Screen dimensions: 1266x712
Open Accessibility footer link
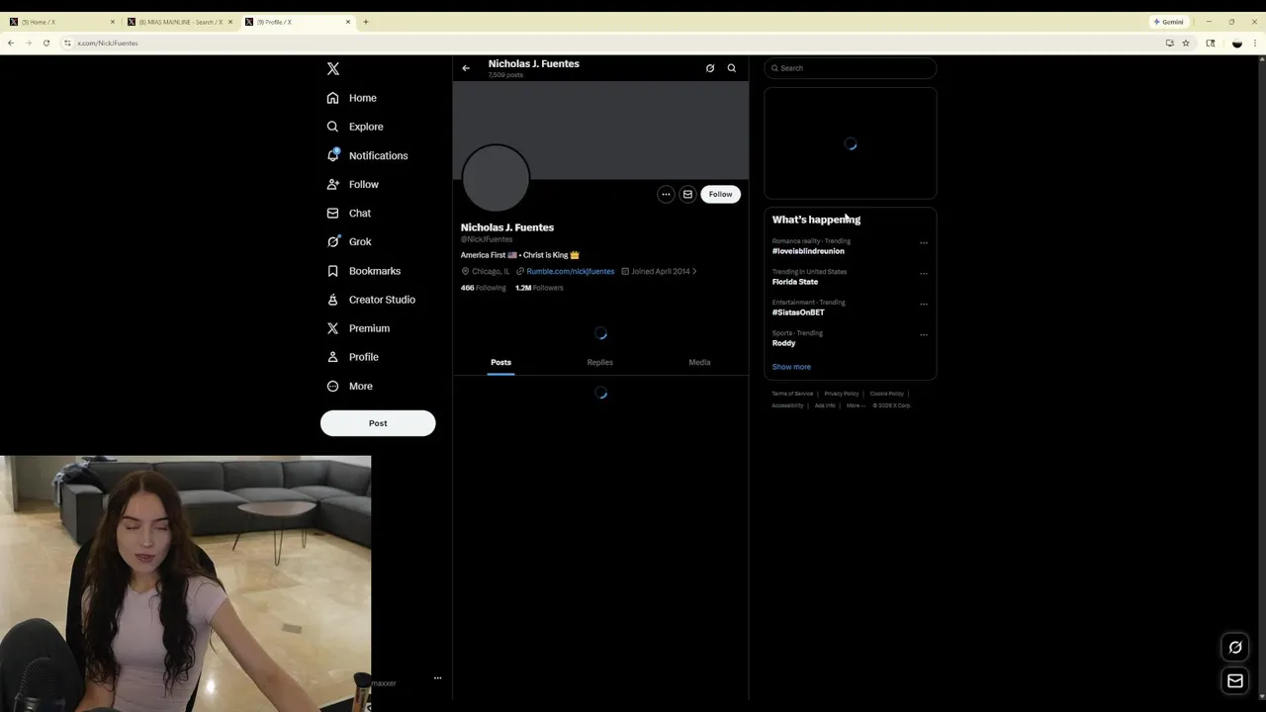(788, 405)
